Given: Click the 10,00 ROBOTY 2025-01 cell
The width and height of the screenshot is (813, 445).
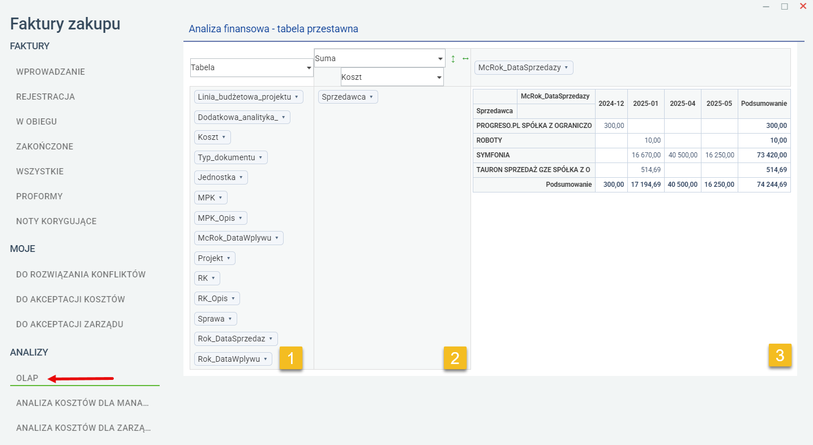Looking at the screenshot, I should pyautogui.click(x=646, y=140).
